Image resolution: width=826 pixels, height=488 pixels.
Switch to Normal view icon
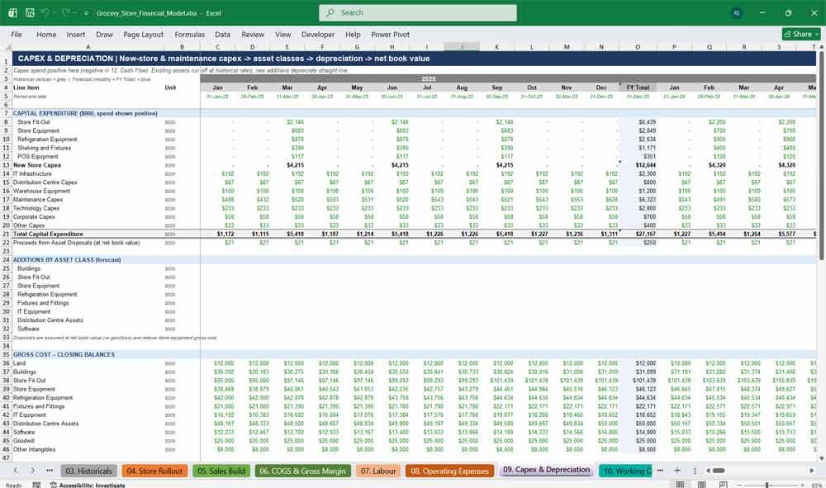pyautogui.click(x=680, y=485)
